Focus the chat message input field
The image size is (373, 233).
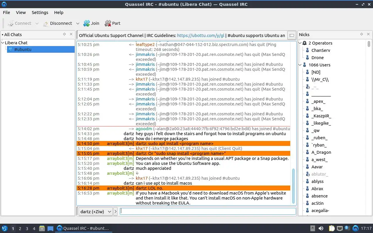pyautogui.click(x=208, y=211)
